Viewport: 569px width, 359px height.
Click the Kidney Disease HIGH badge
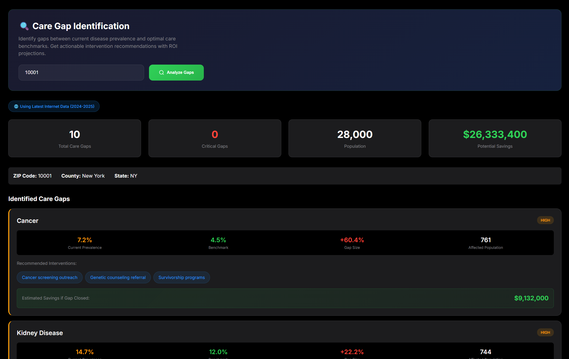(545, 332)
